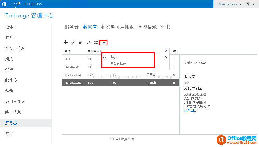Refresh the database list
Image resolution: width=259 pixels, height=147 pixels.
click(96, 42)
